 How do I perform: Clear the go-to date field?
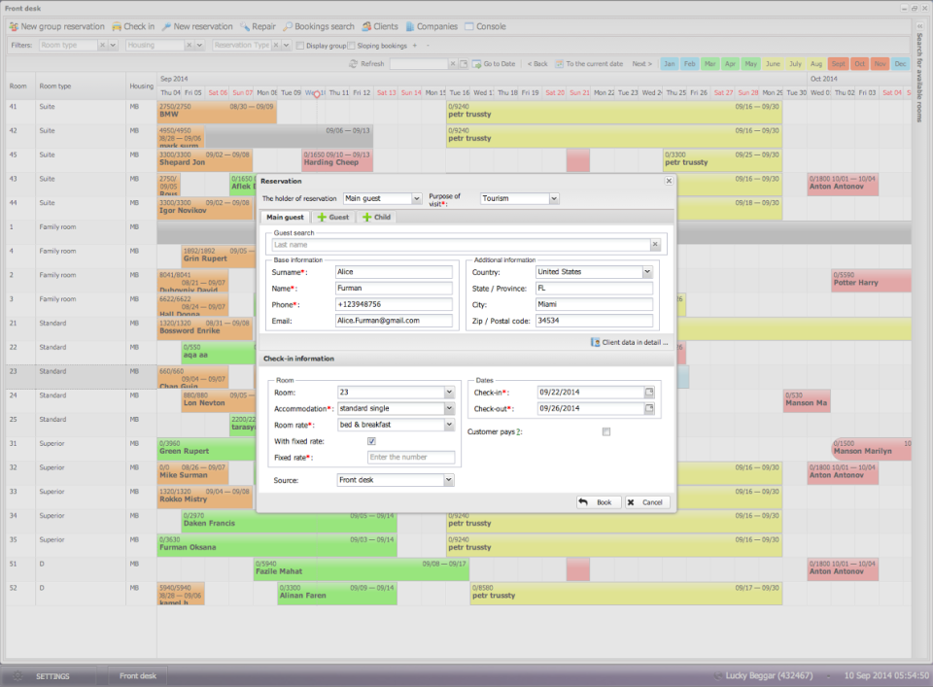pyautogui.click(x=452, y=63)
